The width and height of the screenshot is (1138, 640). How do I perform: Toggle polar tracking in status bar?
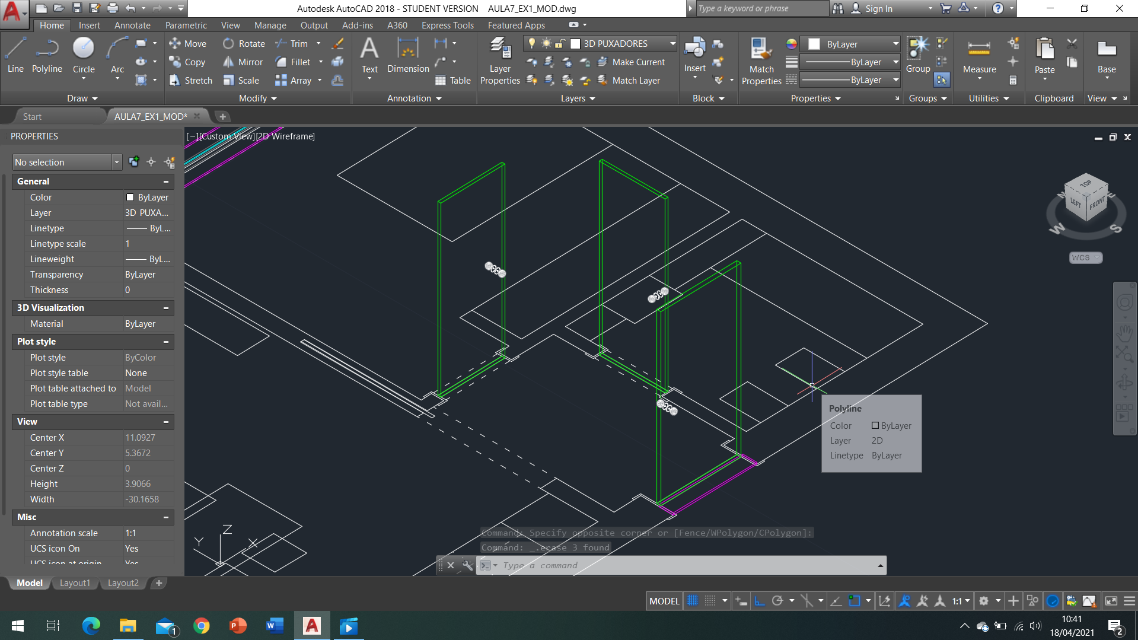pyautogui.click(x=777, y=601)
